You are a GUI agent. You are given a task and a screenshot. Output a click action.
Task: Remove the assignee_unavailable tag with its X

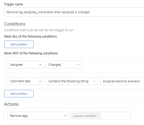click(98, 116)
